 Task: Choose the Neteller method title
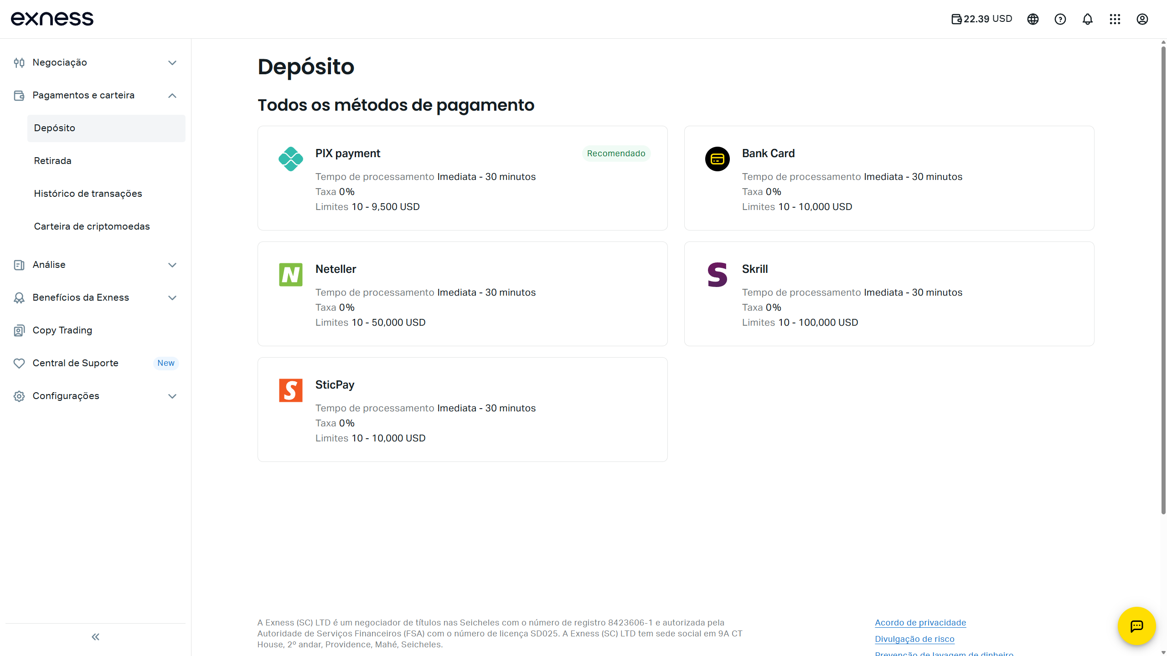[x=336, y=269]
